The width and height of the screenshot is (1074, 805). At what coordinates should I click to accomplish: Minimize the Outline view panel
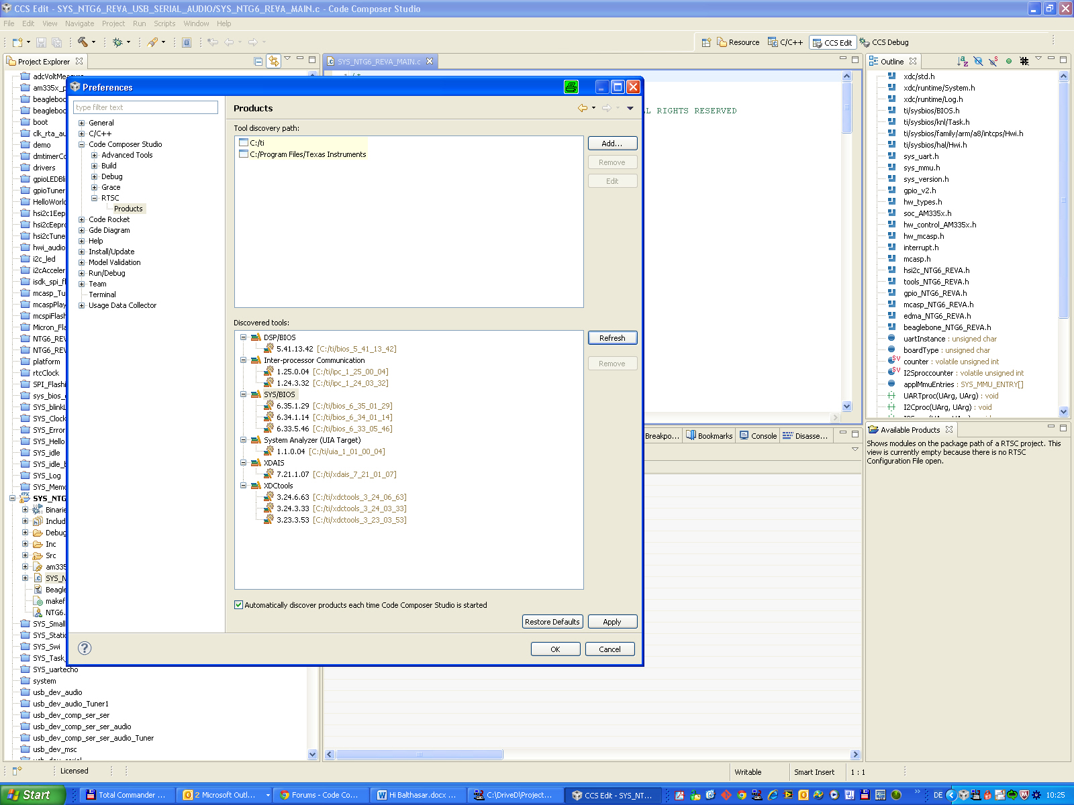pos(1051,59)
